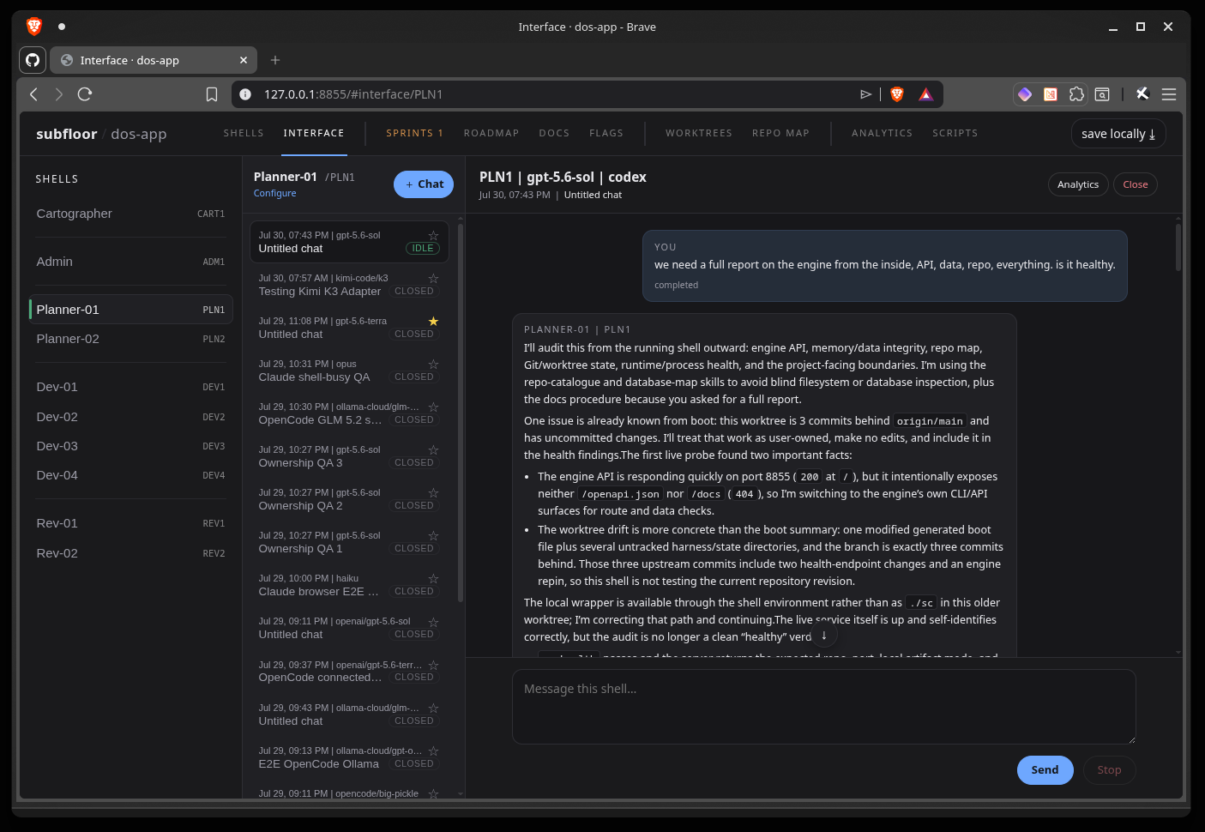Star the Ownership QA 1 chat
This screenshot has height=832, width=1205.
433,535
